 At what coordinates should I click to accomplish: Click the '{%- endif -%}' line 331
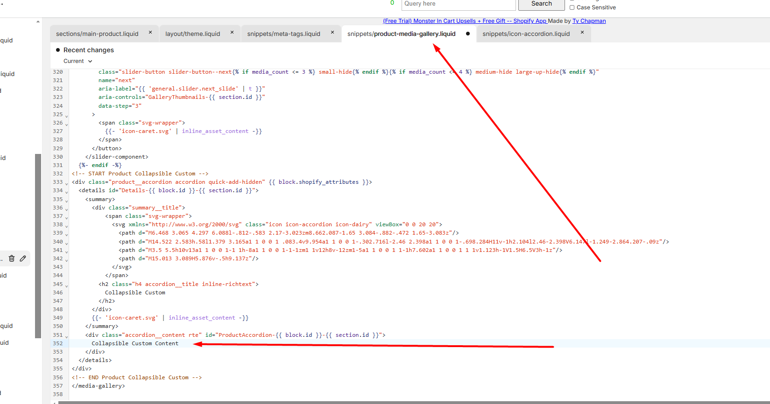point(100,165)
